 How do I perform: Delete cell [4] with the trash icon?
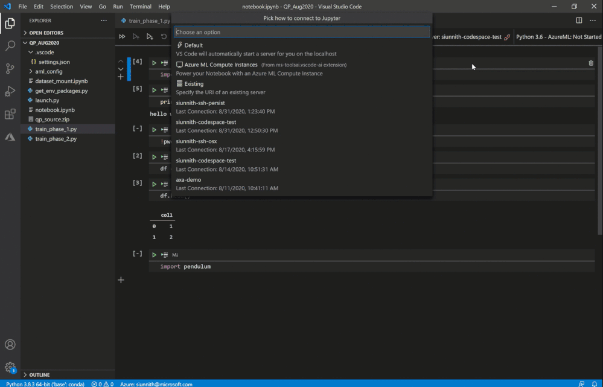591,63
